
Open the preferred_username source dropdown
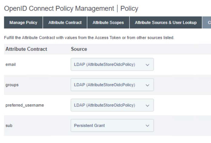point(112,105)
